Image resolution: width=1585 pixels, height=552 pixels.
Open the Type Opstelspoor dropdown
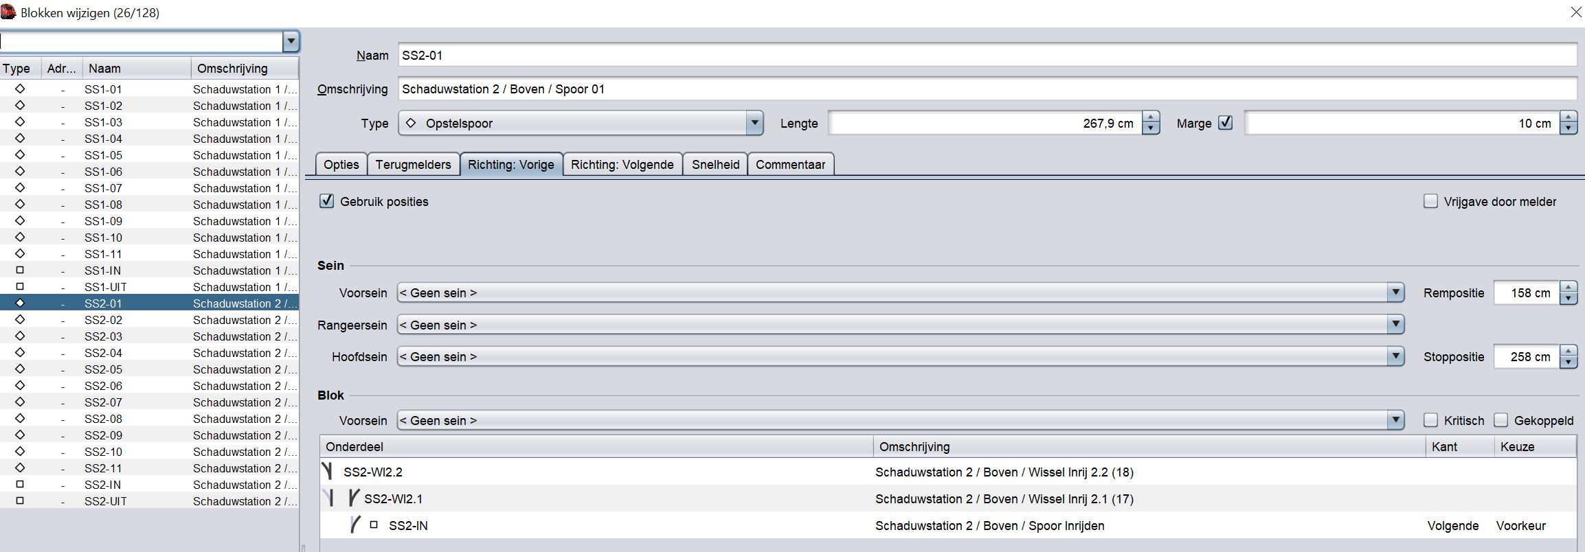[x=754, y=123]
